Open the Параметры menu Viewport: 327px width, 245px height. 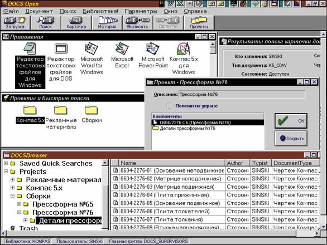pyautogui.click(x=141, y=11)
